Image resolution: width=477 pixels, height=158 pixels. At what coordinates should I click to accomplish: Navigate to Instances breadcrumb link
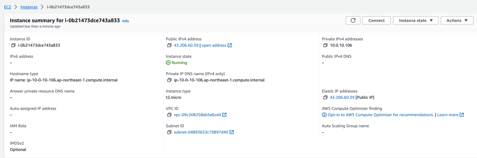tap(29, 7)
